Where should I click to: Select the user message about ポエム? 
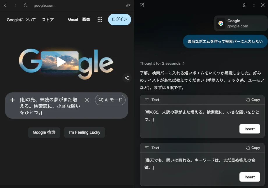pyautogui.click(x=225, y=41)
